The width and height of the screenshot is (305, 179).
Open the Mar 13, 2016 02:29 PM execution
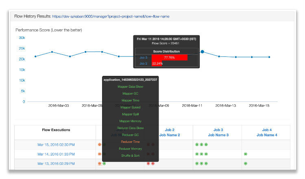pos(56,164)
